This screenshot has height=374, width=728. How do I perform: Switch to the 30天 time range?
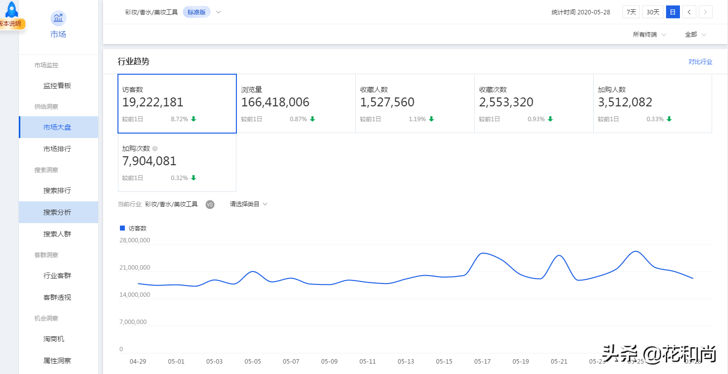[653, 12]
